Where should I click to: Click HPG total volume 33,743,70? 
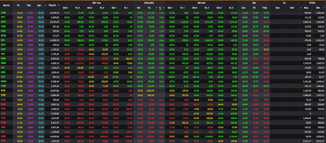(x=54, y=22)
